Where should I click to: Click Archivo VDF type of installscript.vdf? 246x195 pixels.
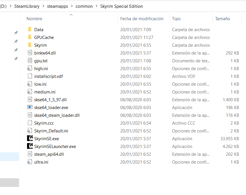click(x=184, y=76)
